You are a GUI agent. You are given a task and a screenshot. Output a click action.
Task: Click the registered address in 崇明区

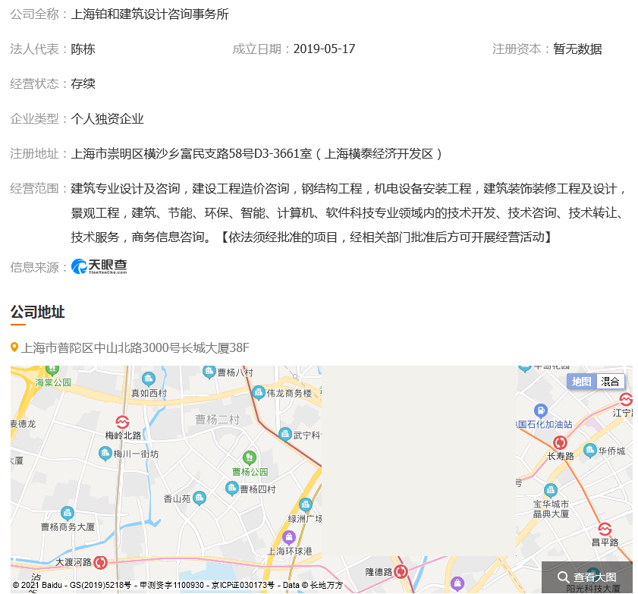click(x=256, y=154)
